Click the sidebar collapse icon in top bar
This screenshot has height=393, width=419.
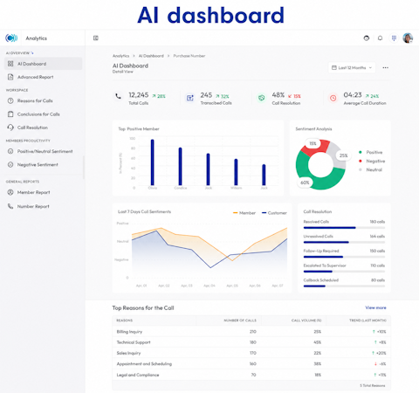point(96,38)
